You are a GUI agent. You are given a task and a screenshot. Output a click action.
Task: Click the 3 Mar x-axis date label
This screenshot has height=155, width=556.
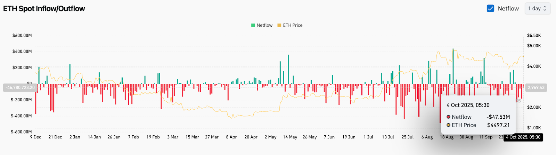pos(173,137)
